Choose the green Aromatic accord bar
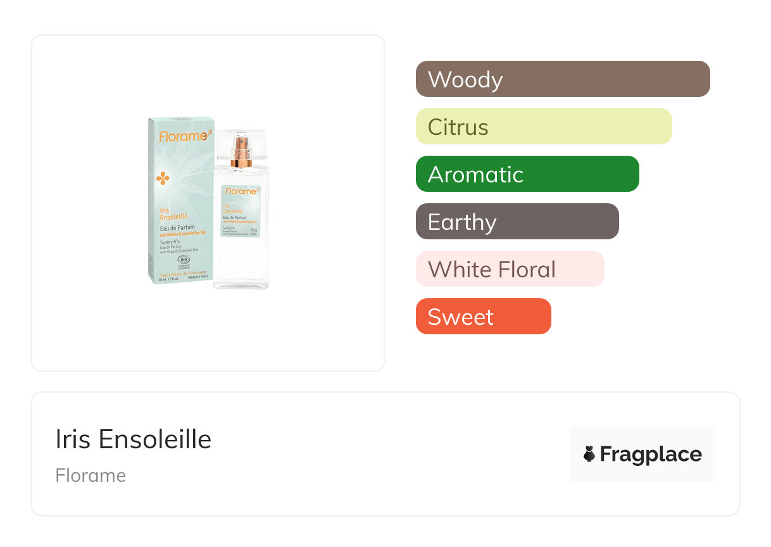This screenshot has width=771, height=547. click(527, 174)
